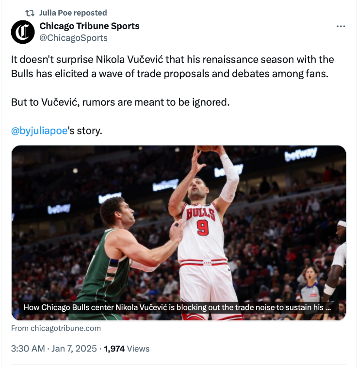
Task: Click the repost arrows icon above the tweet
Action: point(29,13)
